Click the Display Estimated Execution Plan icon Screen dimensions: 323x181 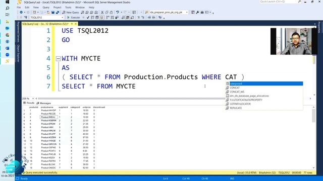tap(92, 18)
